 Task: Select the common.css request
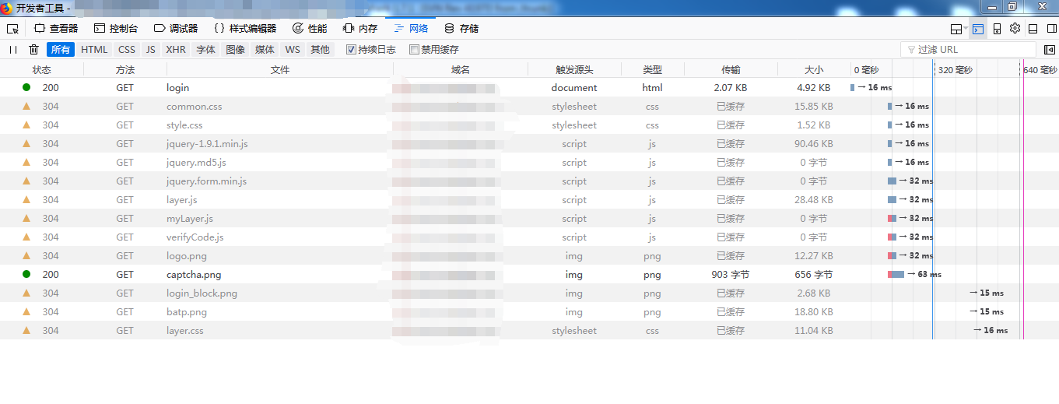click(529, 107)
